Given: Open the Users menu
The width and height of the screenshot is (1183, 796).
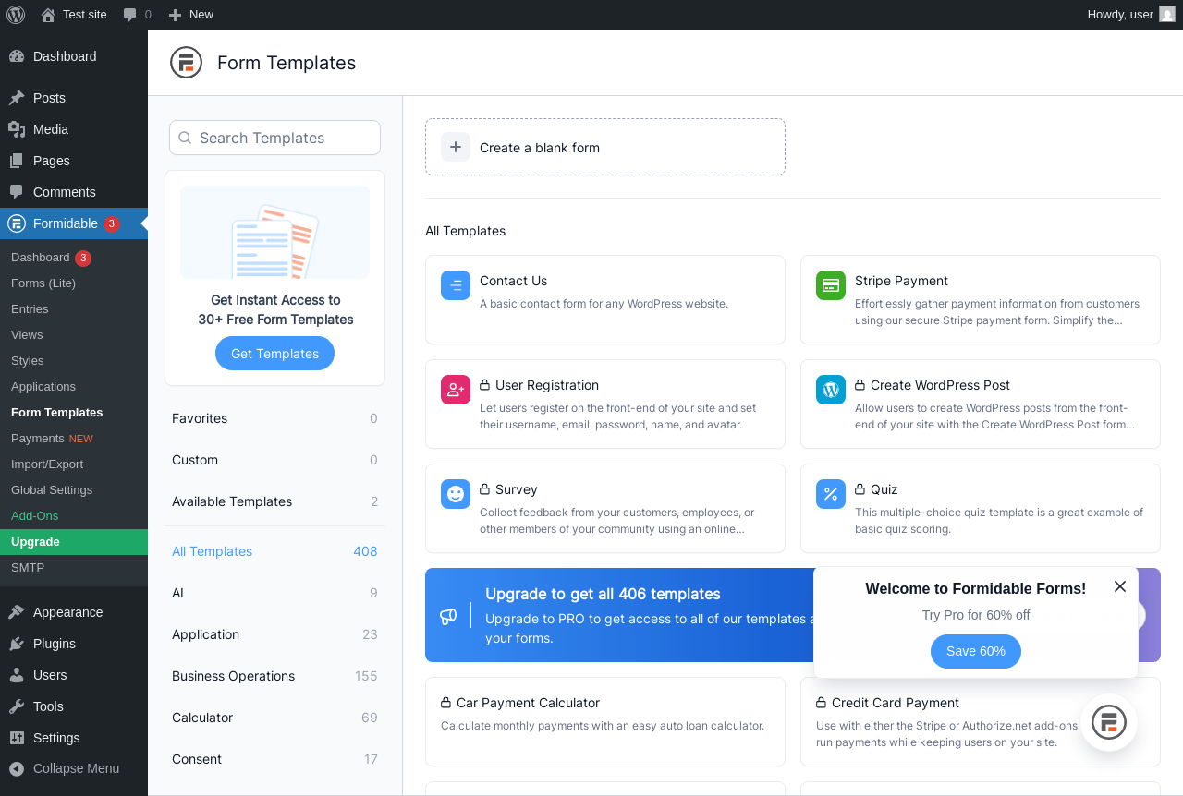Looking at the screenshot, I should point(74,675).
